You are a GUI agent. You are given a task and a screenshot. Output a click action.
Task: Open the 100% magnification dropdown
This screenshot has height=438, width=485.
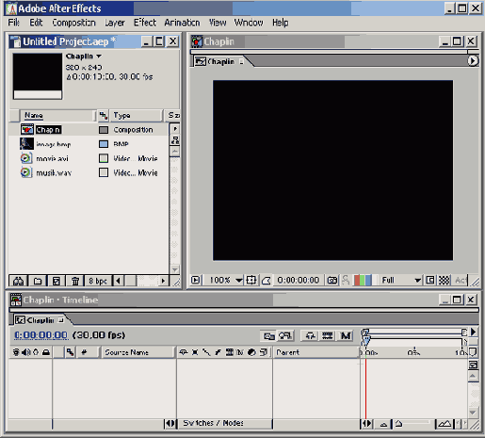226,280
